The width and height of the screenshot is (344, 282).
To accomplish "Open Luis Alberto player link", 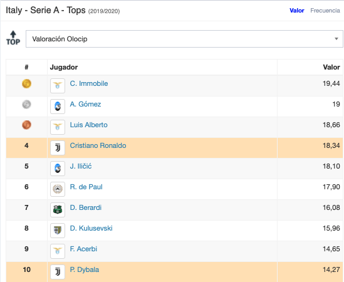I will pos(88,125).
